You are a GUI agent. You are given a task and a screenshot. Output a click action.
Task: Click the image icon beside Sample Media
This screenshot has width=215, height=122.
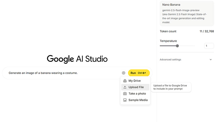125,100
